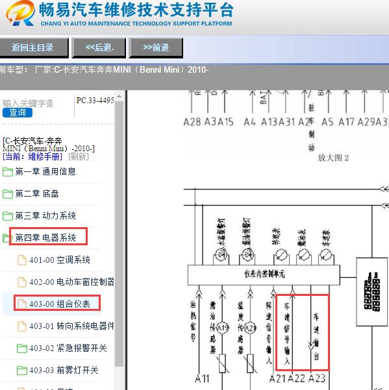Viewport: 389px width, 390px height.
Task: Click the A28 terminal label in diagram
Action: [192, 122]
